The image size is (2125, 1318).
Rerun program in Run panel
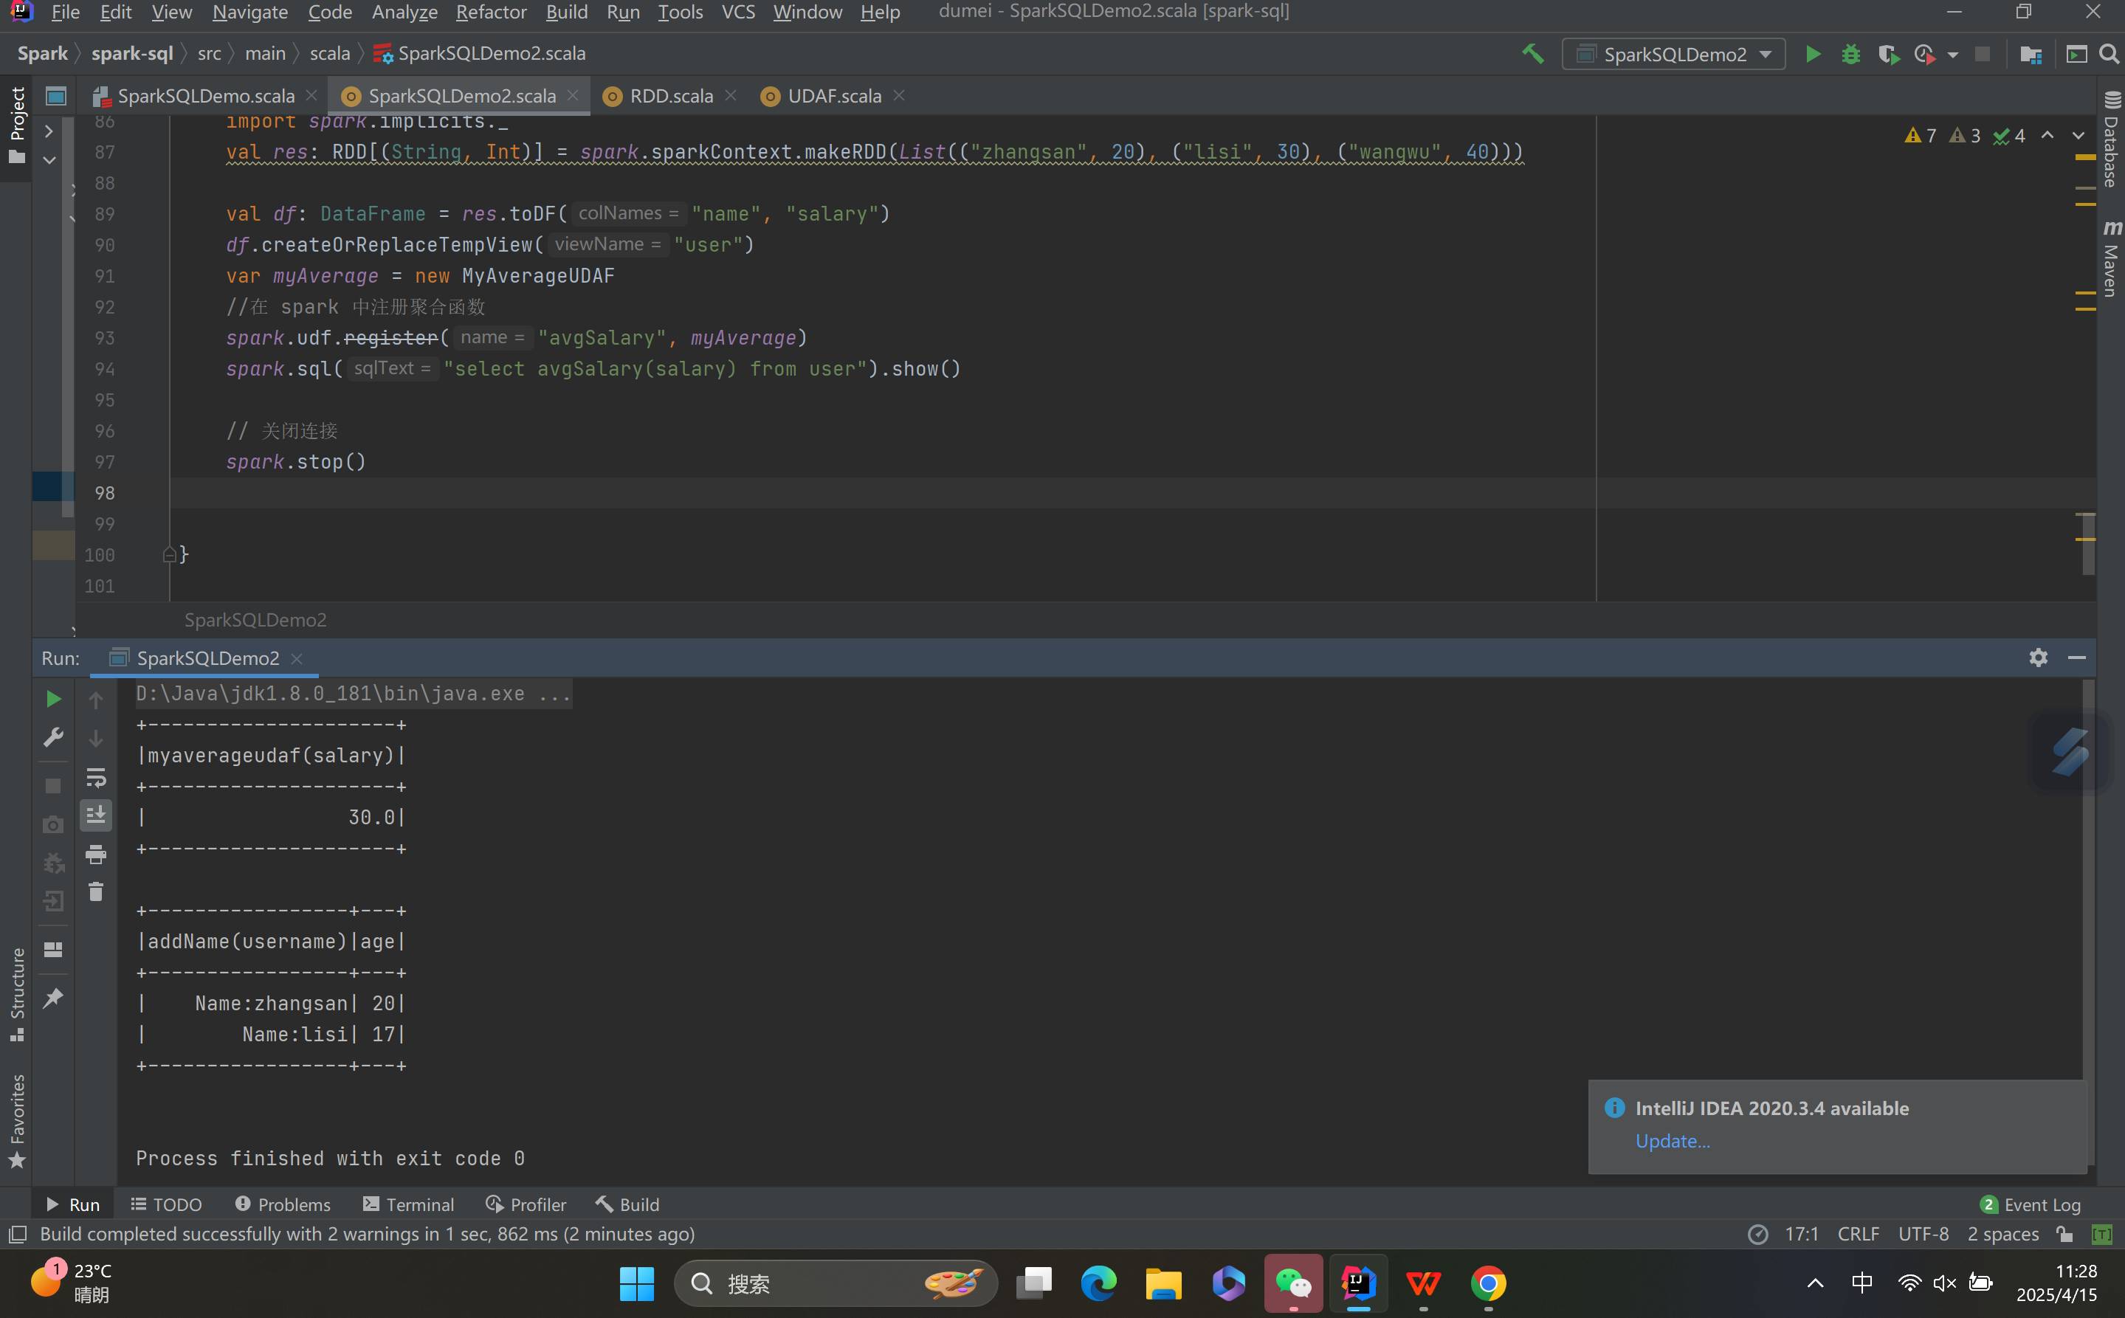tap(53, 699)
